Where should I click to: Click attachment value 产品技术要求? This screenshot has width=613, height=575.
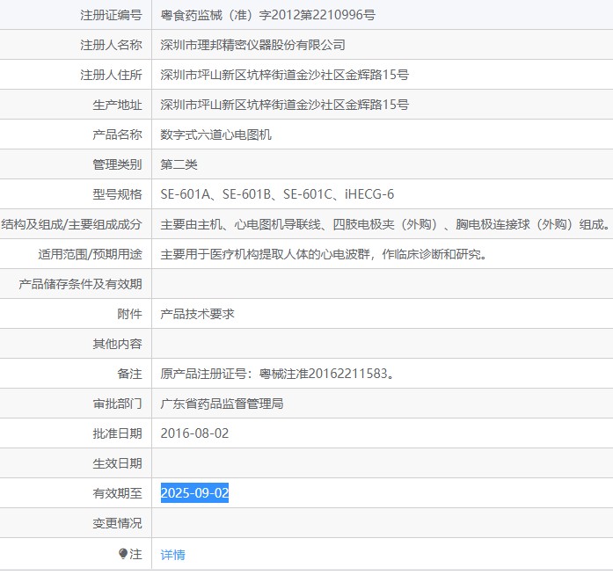[x=197, y=314]
